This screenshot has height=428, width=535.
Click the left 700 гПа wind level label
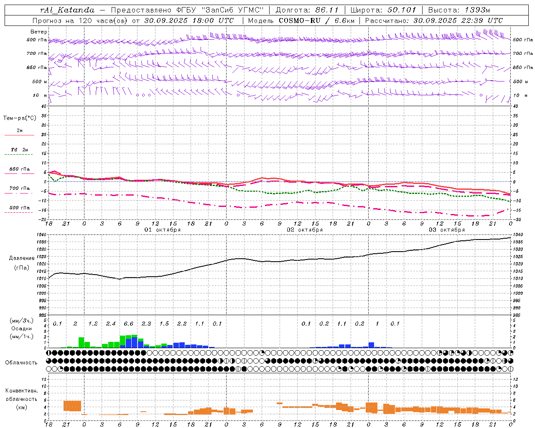click(37, 53)
